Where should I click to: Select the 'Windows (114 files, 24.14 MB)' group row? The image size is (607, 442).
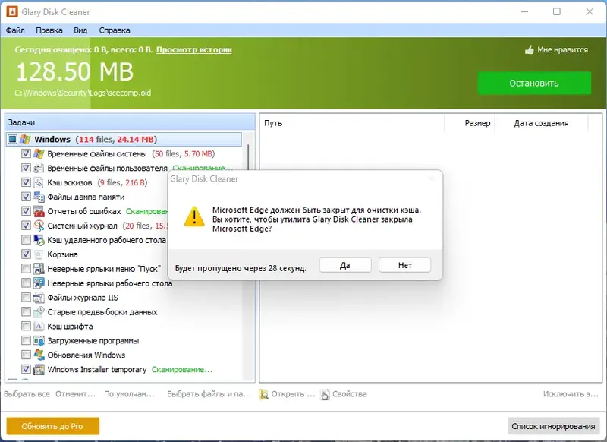click(124, 139)
